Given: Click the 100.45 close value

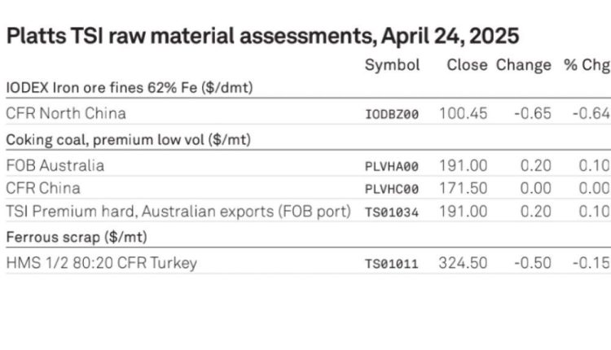Looking at the screenshot, I should pos(464,114).
